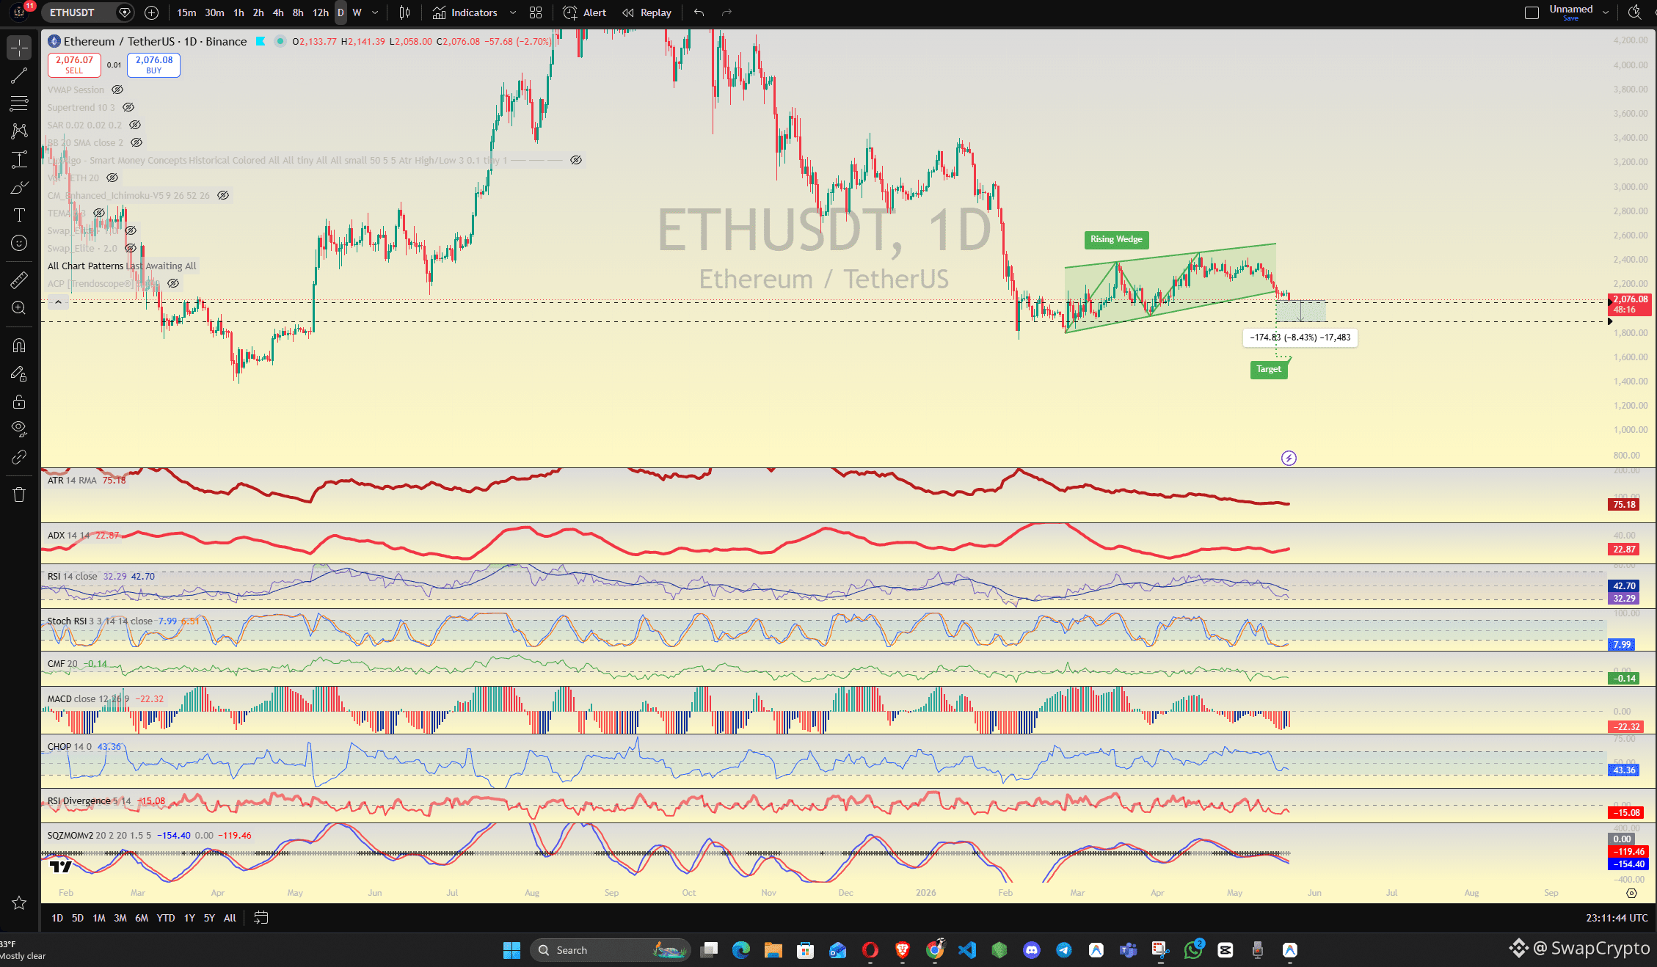The height and width of the screenshot is (967, 1657).
Task: Activate the zoom in tool
Action: 19,308
